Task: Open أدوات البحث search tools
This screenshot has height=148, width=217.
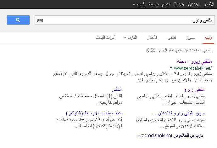Action: click(x=105, y=37)
